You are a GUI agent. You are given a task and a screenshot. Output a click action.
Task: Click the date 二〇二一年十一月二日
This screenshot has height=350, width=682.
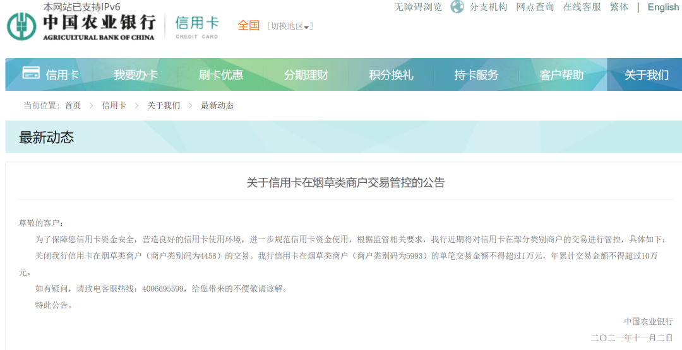pos(632,338)
